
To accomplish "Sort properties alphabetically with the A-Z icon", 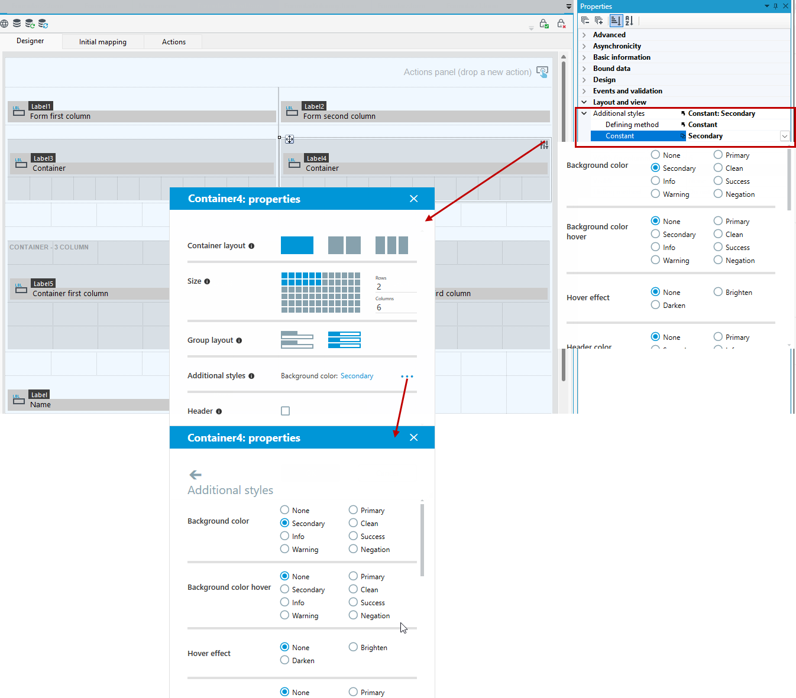I will tap(629, 21).
